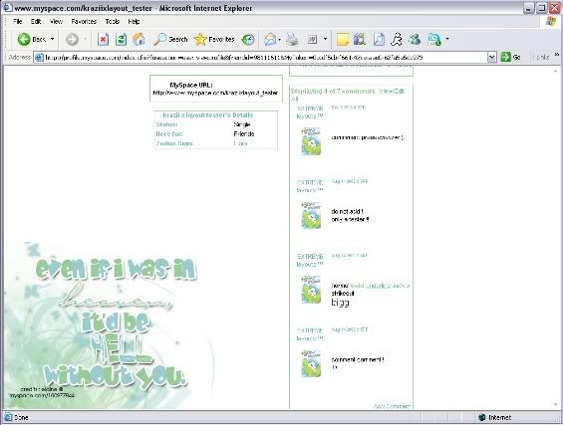Expand the Mail icon dropdown arrow
The image size is (563, 425).
(x=279, y=40)
